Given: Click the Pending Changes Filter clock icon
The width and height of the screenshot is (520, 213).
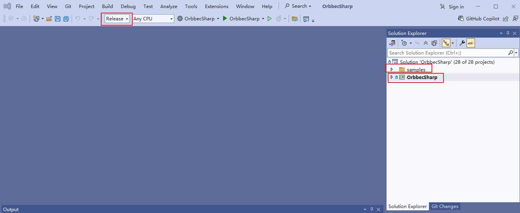Looking at the screenshot, I should click(x=404, y=43).
